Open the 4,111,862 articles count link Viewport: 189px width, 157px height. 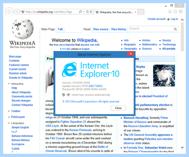tap(65, 49)
